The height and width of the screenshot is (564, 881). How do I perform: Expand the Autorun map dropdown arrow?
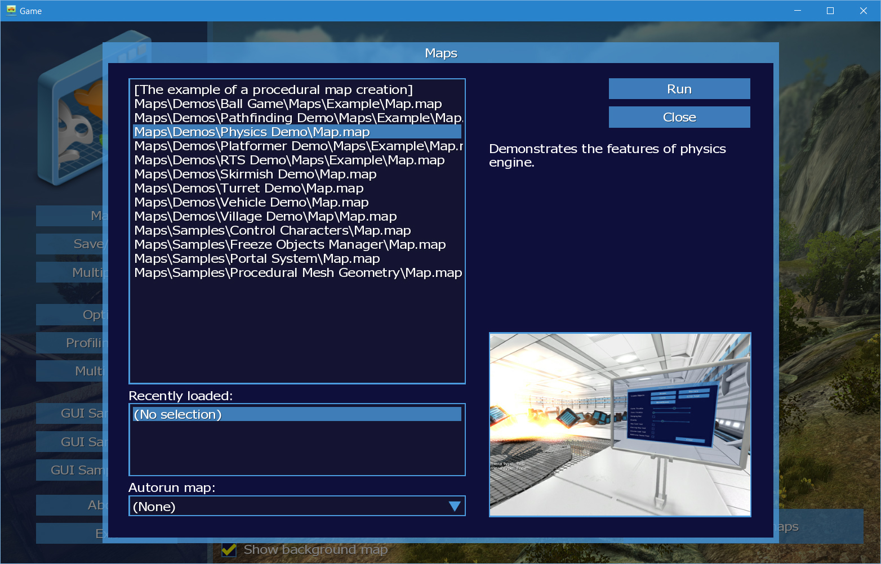[455, 506]
